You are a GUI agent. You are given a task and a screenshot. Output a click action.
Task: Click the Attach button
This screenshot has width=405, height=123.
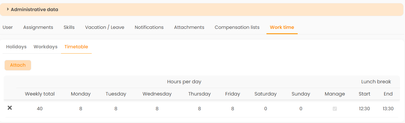18,65
